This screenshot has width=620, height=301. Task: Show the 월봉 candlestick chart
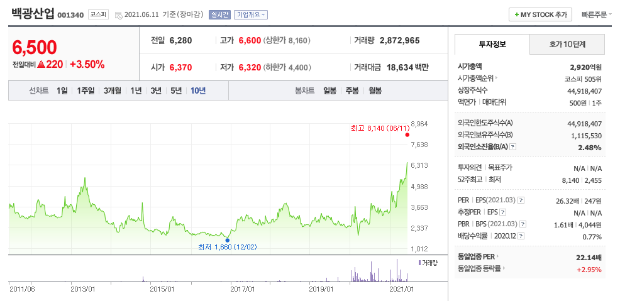[x=375, y=91]
